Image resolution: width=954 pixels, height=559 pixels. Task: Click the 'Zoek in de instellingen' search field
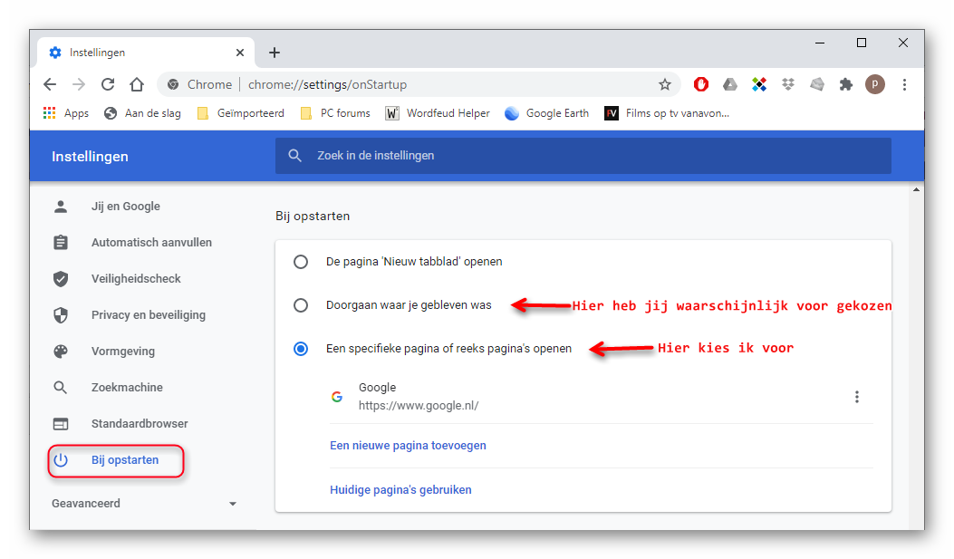[583, 156]
